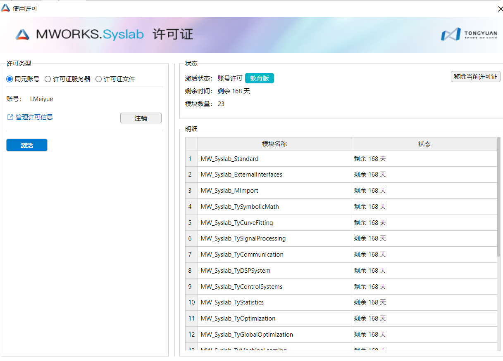The image size is (503, 361).
Task: Click the 模块名称 column header
Action: [x=274, y=144]
